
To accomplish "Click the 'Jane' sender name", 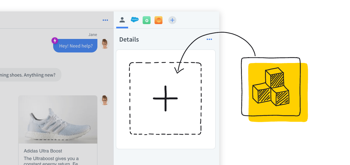I will (x=93, y=35).
